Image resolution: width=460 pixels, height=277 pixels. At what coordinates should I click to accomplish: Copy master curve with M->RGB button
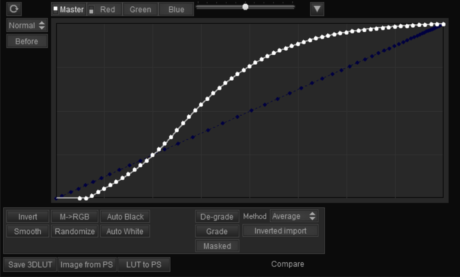tap(75, 217)
